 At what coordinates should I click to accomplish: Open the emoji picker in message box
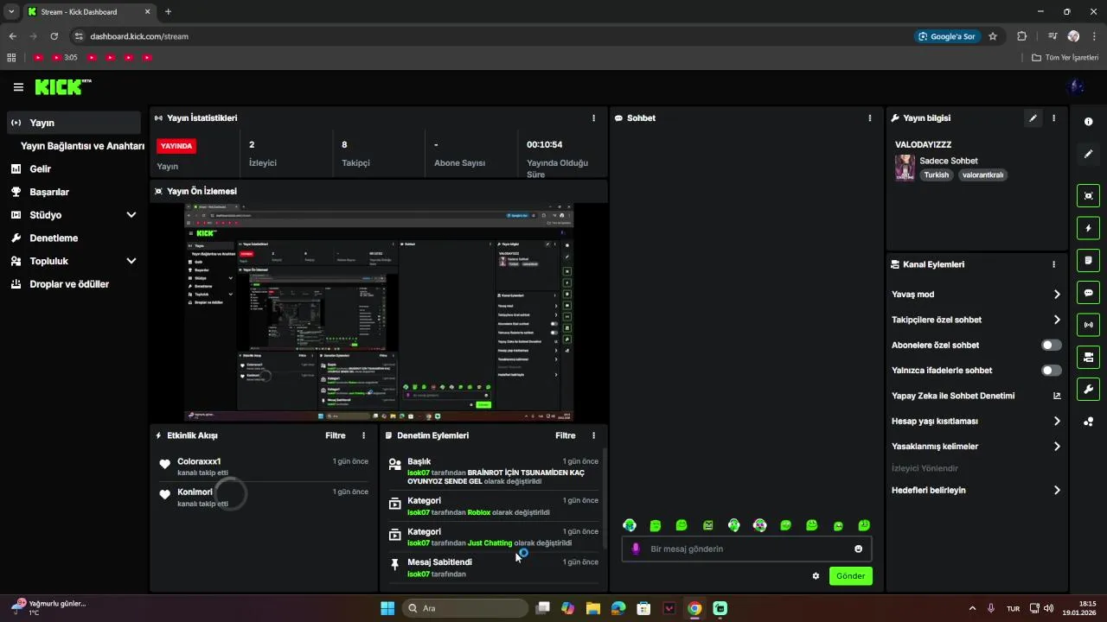[x=858, y=549]
